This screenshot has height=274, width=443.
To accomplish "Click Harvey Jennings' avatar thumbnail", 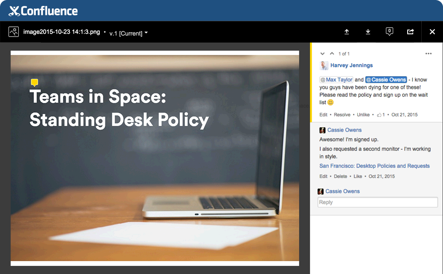I will pos(324,66).
